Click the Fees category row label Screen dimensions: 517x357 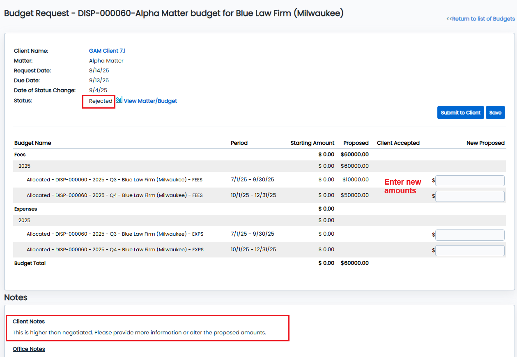pos(20,155)
